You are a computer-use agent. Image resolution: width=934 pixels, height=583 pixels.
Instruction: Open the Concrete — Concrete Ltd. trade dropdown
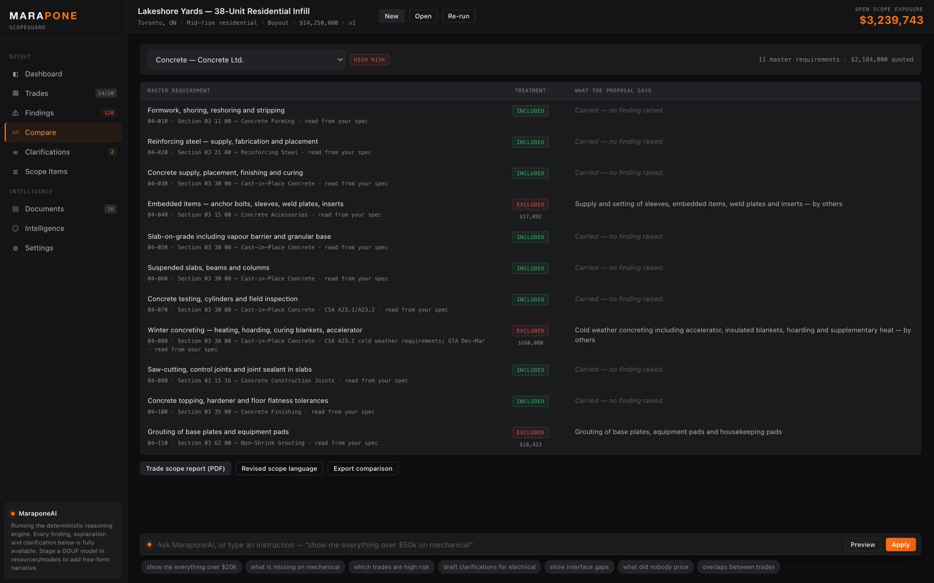pos(246,60)
